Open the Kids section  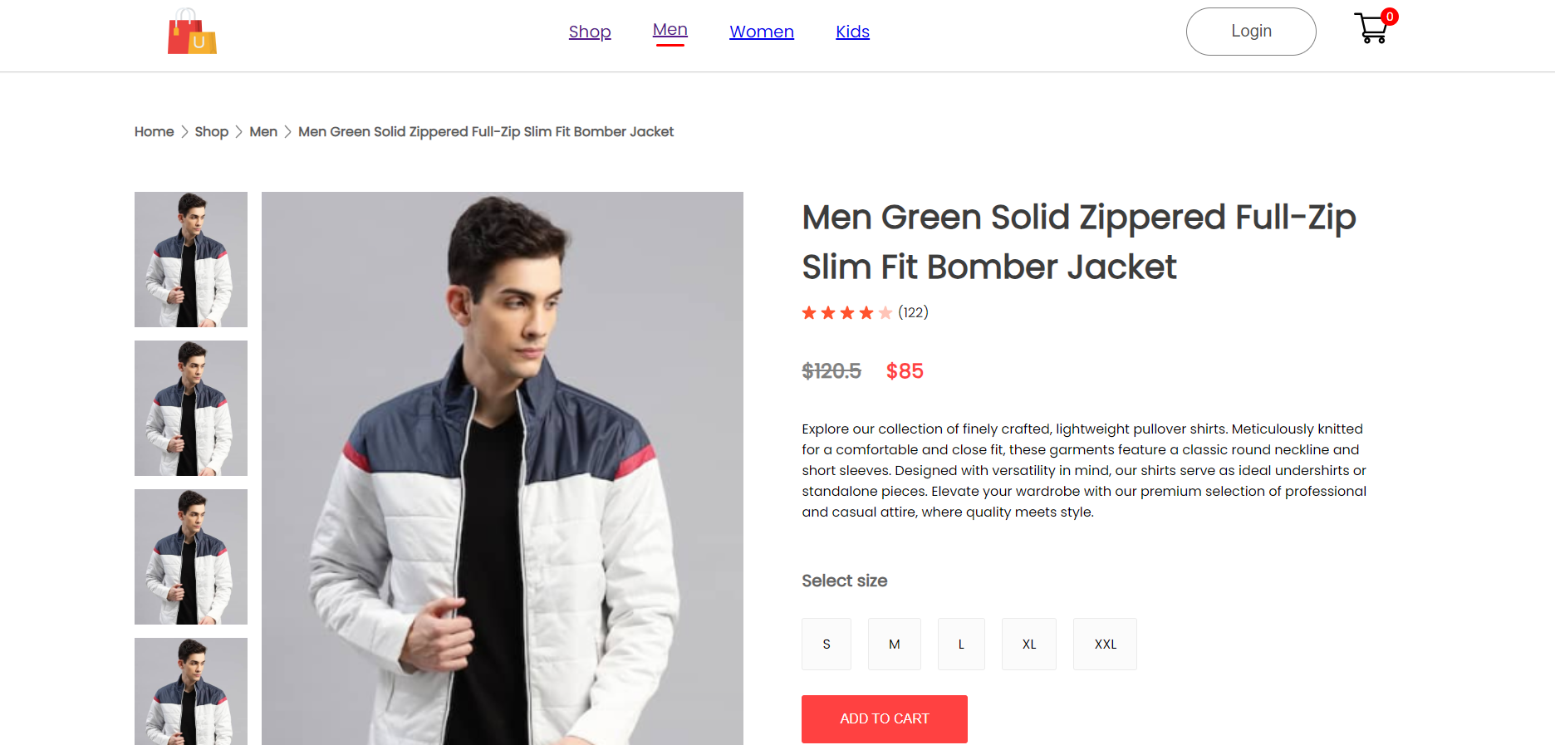(852, 32)
